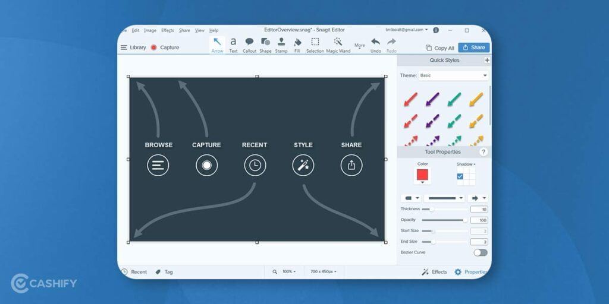Select the Text tool
Image resolution: width=609 pixels, height=304 pixels.
[233, 45]
